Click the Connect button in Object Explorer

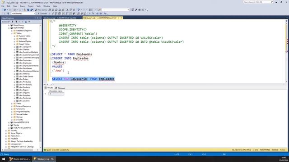pyautogui.click(x=6, y=22)
